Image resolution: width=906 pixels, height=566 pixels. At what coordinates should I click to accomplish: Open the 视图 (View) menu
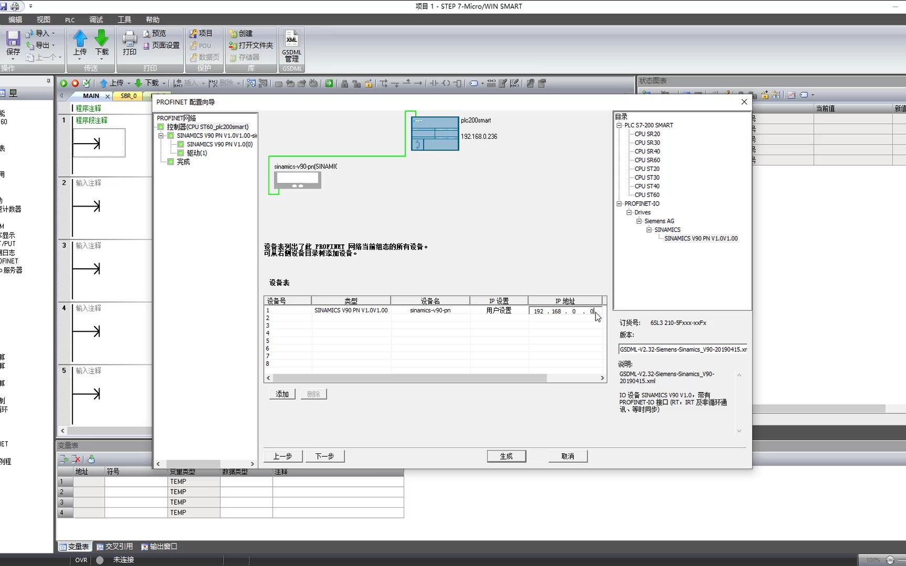[x=44, y=19]
